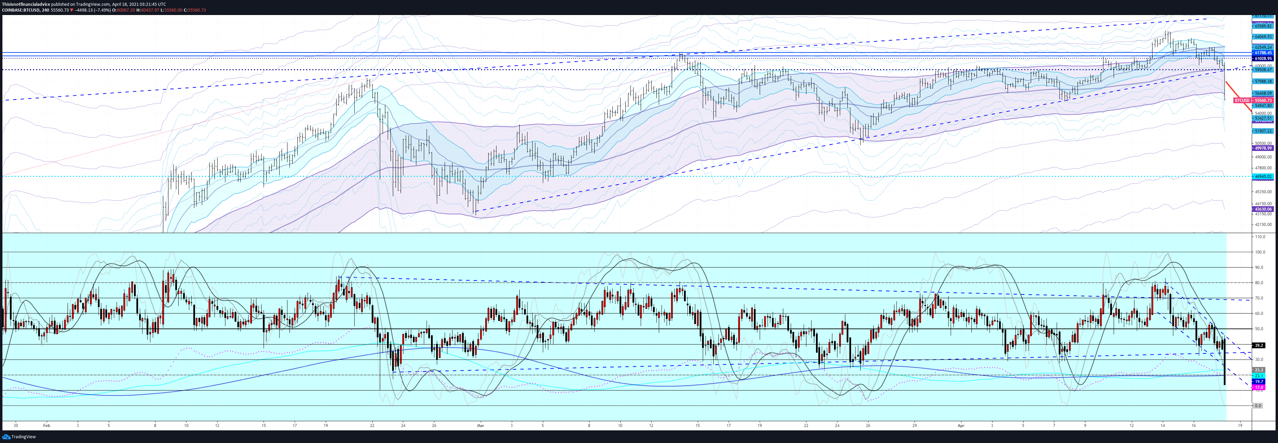This screenshot has height=443, width=1278.
Task: Click the 59508.67 price axis label
Action: (1263, 70)
